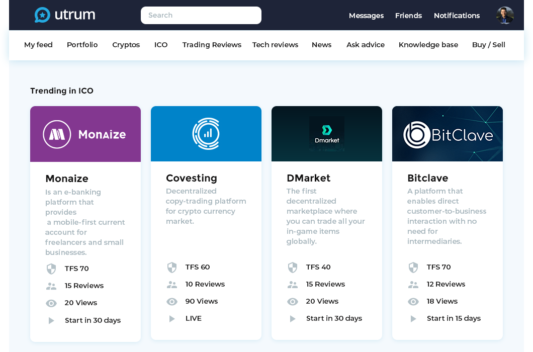
Task: Click "Start in 30 days" on DMarket card
Action: point(334,319)
